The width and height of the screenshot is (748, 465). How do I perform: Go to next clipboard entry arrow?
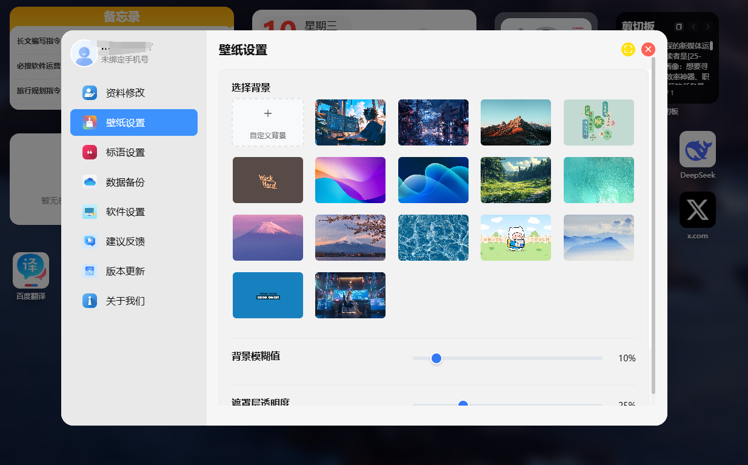click(707, 27)
